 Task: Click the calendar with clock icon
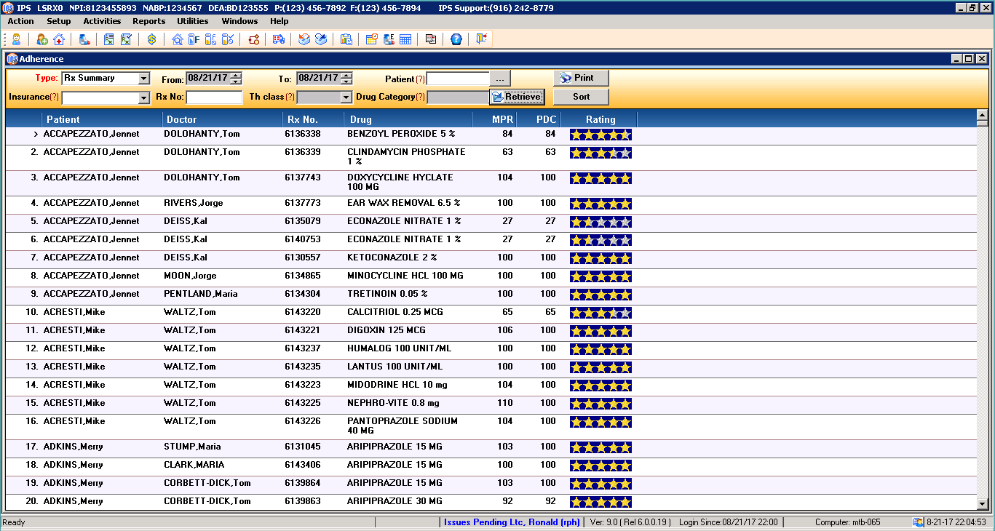point(371,39)
